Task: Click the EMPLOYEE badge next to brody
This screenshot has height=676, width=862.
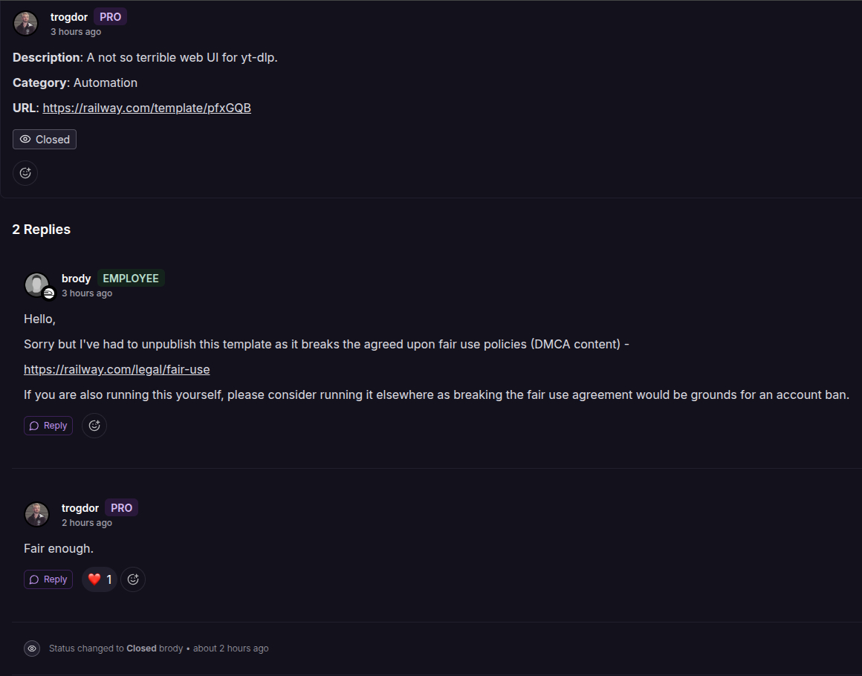Action: tap(131, 279)
